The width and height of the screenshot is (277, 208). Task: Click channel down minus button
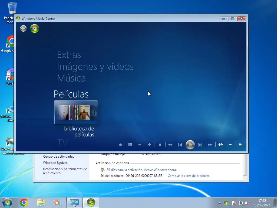click(140, 145)
